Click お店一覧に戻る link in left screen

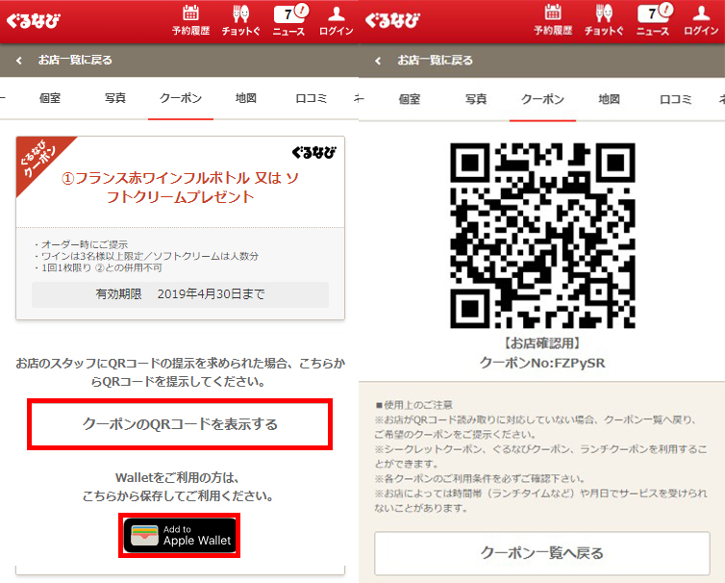[x=75, y=60]
